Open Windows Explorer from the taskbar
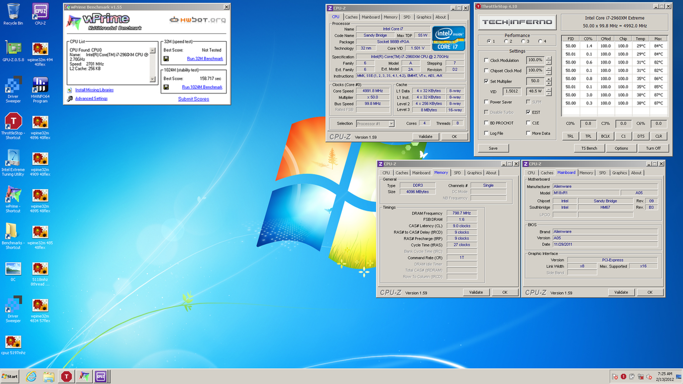 coord(48,377)
